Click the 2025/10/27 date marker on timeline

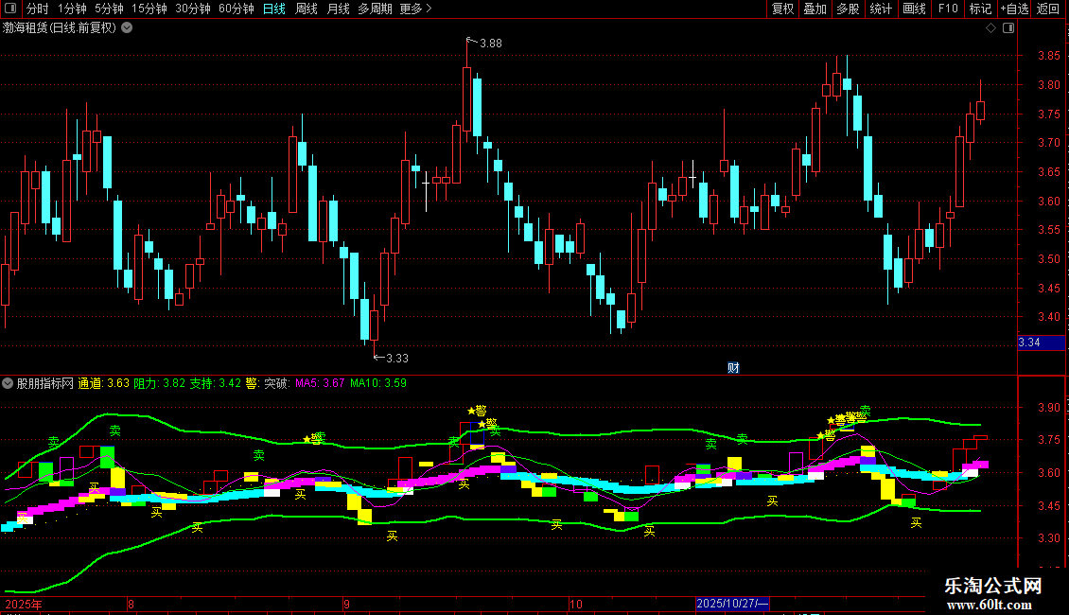[732, 604]
